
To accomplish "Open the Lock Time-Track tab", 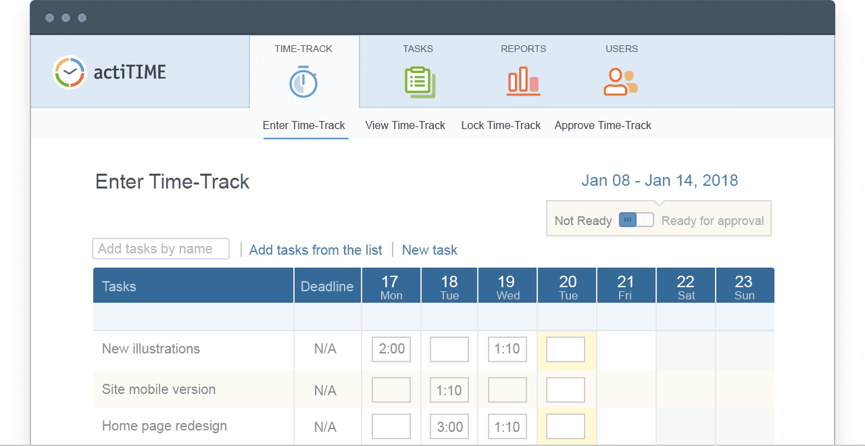I will click(x=500, y=126).
